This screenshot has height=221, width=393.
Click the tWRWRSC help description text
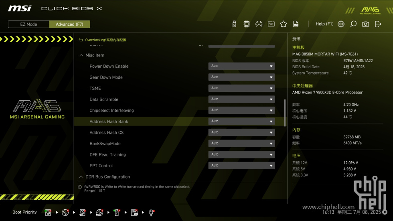pyautogui.click(x=137, y=189)
